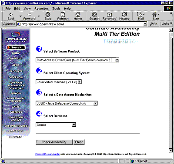
Task: Go to HOME in the sidebar
Action: click(x=16, y=53)
